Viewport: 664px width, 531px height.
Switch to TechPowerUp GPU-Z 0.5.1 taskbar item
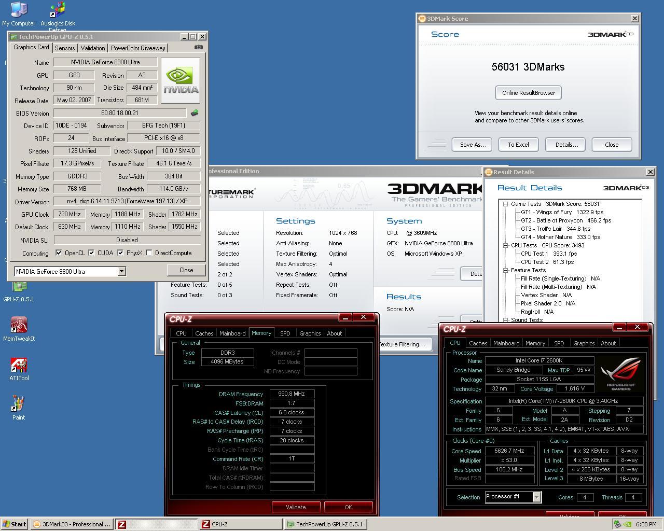click(325, 524)
